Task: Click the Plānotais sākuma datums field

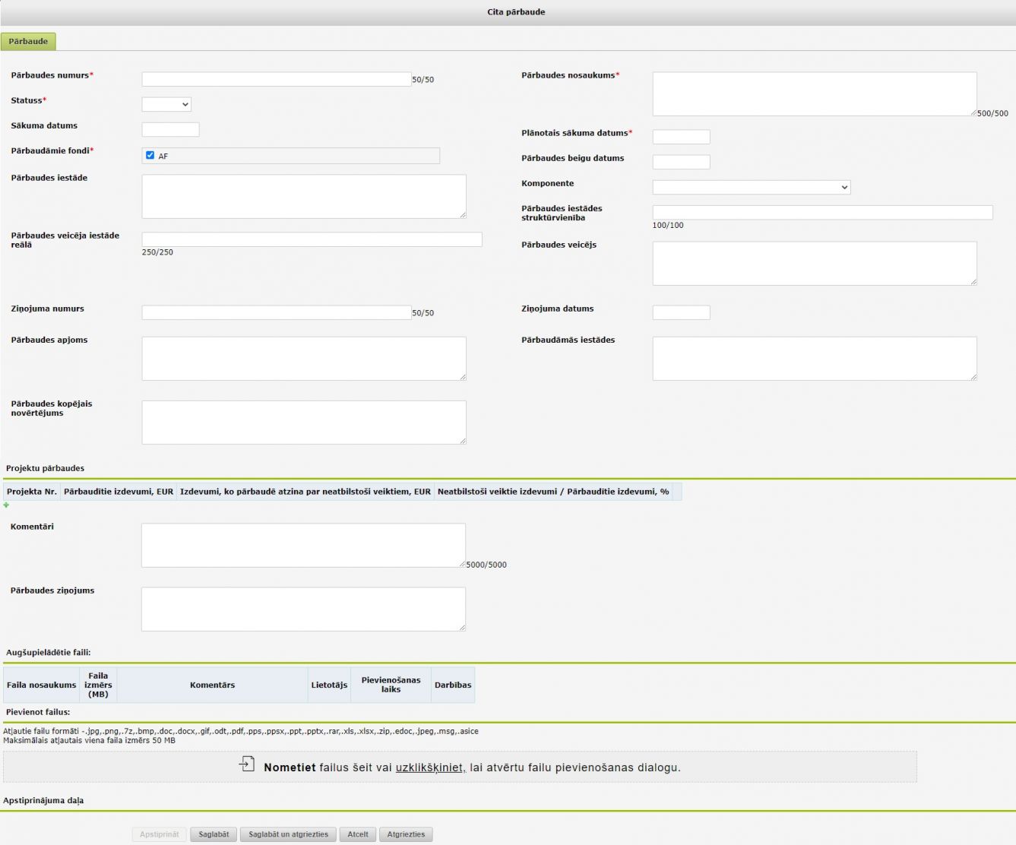Action: pos(681,137)
